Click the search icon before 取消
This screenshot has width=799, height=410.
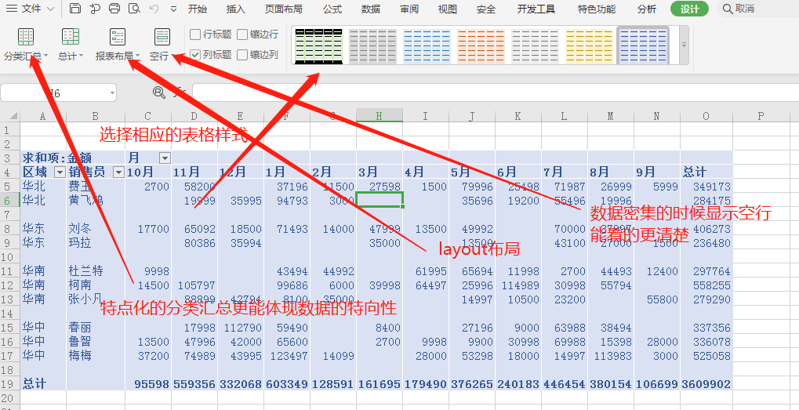(x=727, y=9)
